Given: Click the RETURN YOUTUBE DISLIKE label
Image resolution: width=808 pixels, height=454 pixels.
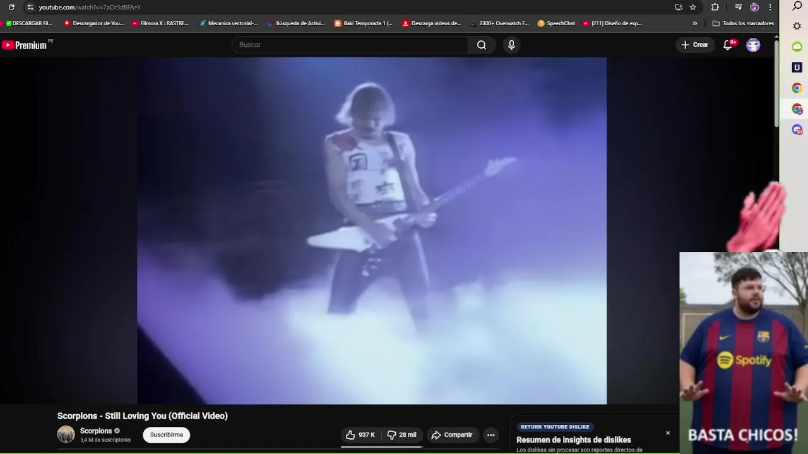Looking at the screenshot, I should (x=555, y=427).
